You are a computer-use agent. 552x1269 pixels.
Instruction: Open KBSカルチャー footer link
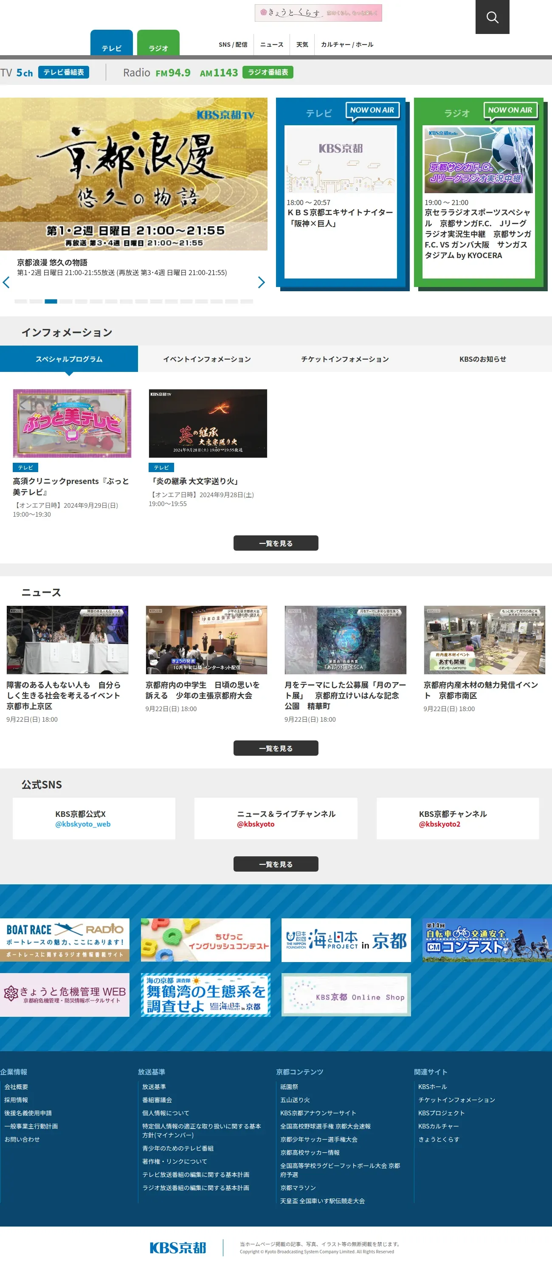[439, 1126]
